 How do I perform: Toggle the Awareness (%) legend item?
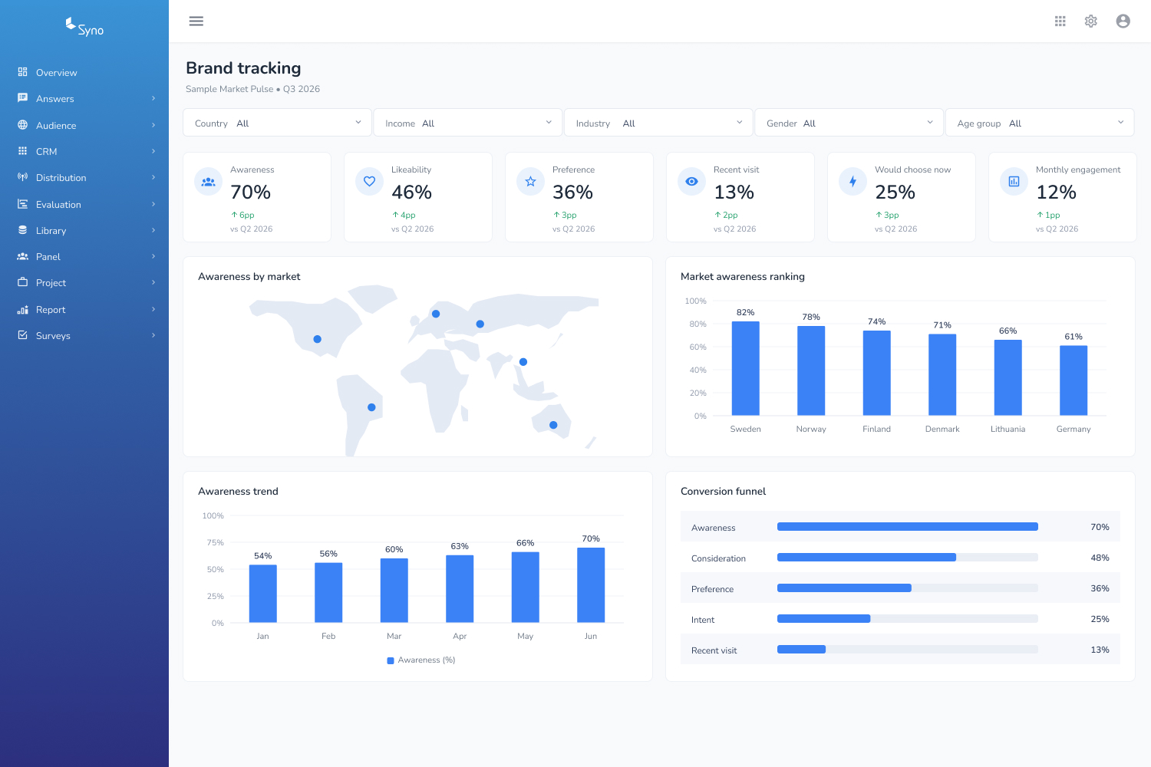point(420,660)
